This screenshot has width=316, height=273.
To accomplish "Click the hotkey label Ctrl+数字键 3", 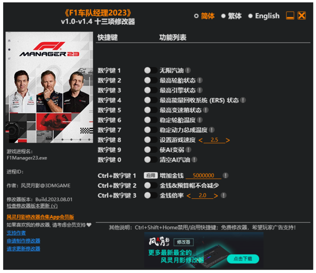I will (x=117, y=196).
